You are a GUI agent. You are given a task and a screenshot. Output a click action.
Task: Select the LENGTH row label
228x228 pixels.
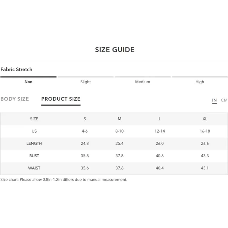click(x=34, y=144)
